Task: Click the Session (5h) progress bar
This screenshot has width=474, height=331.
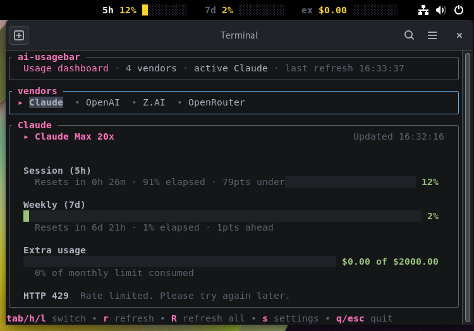Action: (x=350, y=182)
